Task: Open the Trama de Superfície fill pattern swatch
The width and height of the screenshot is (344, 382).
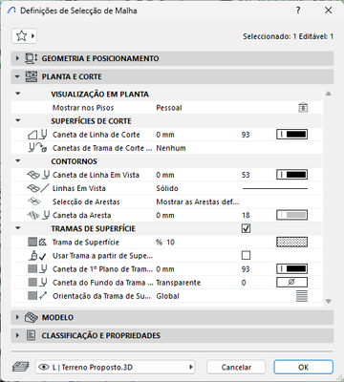Action: click(291, 242)
